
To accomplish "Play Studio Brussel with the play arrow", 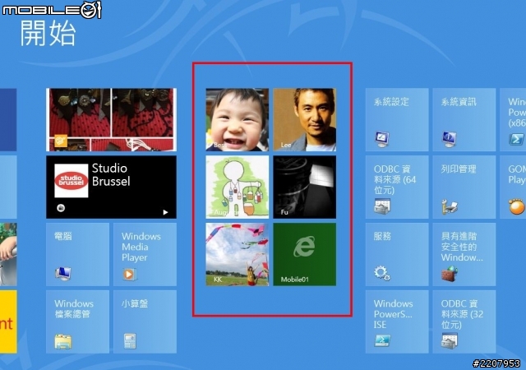I will (165, 212).
